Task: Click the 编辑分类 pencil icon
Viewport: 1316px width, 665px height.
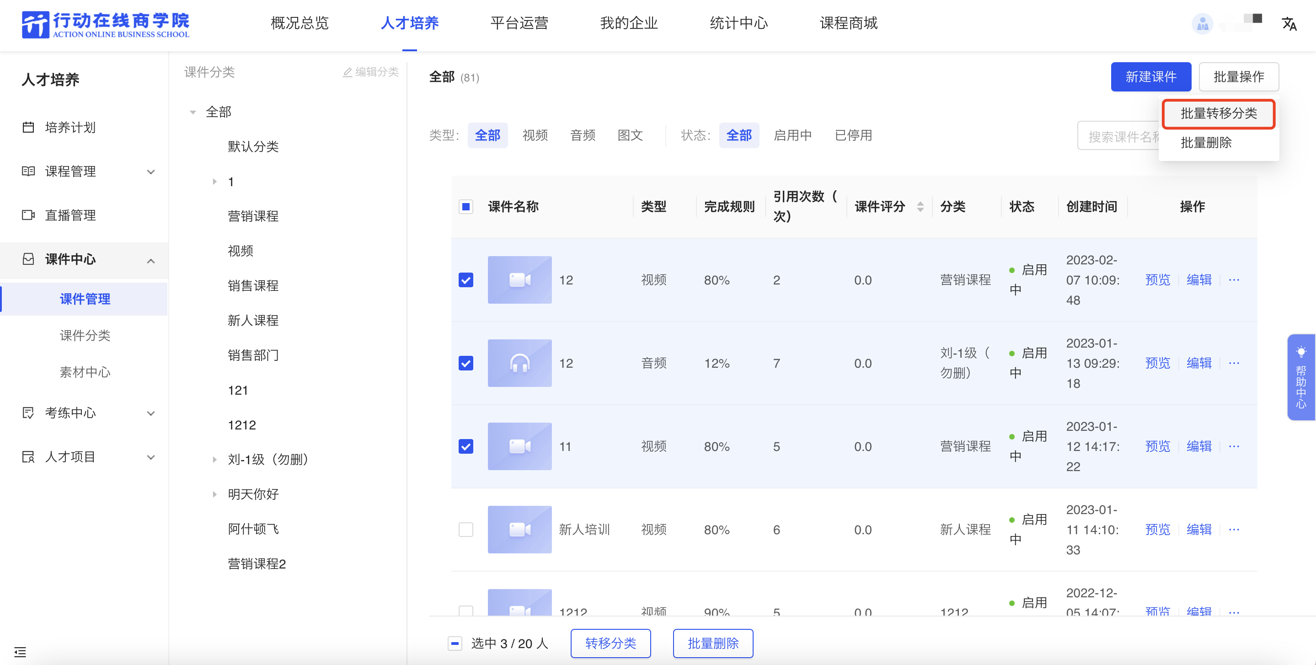Action: pyautogui.click(x=348, y=72)
